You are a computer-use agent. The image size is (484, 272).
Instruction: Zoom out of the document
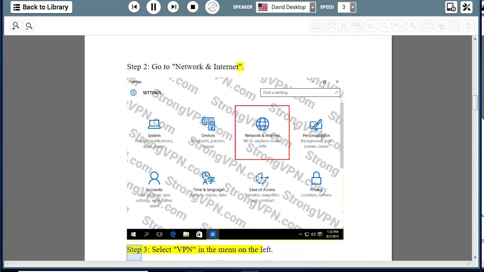tap(29, 26)
